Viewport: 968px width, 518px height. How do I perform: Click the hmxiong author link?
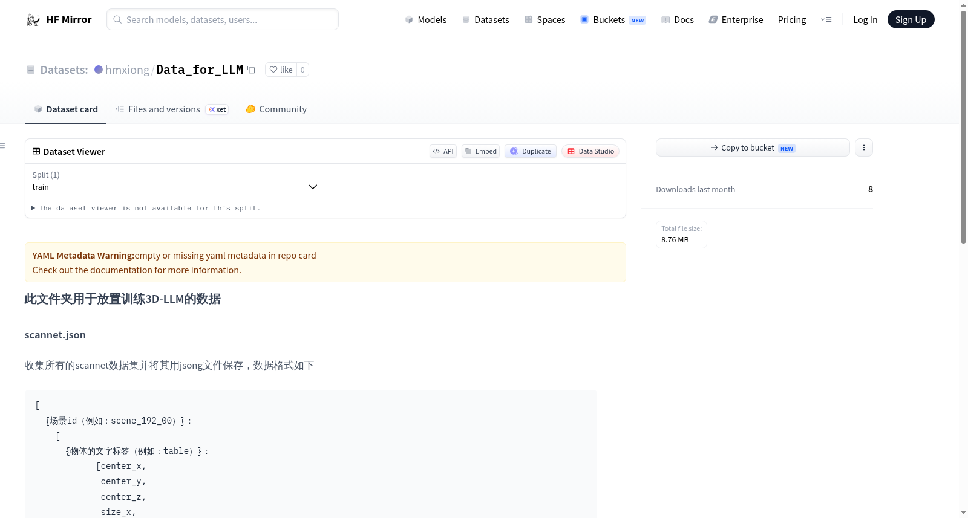click(127, 70)
